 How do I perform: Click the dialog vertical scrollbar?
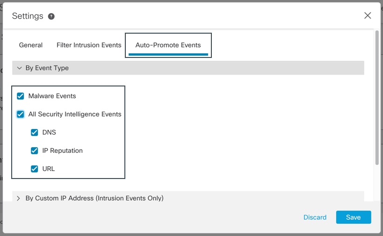click(377, 98)
